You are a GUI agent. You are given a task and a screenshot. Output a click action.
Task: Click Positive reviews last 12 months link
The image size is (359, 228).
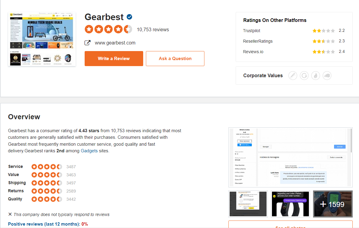tap(44, 224)
